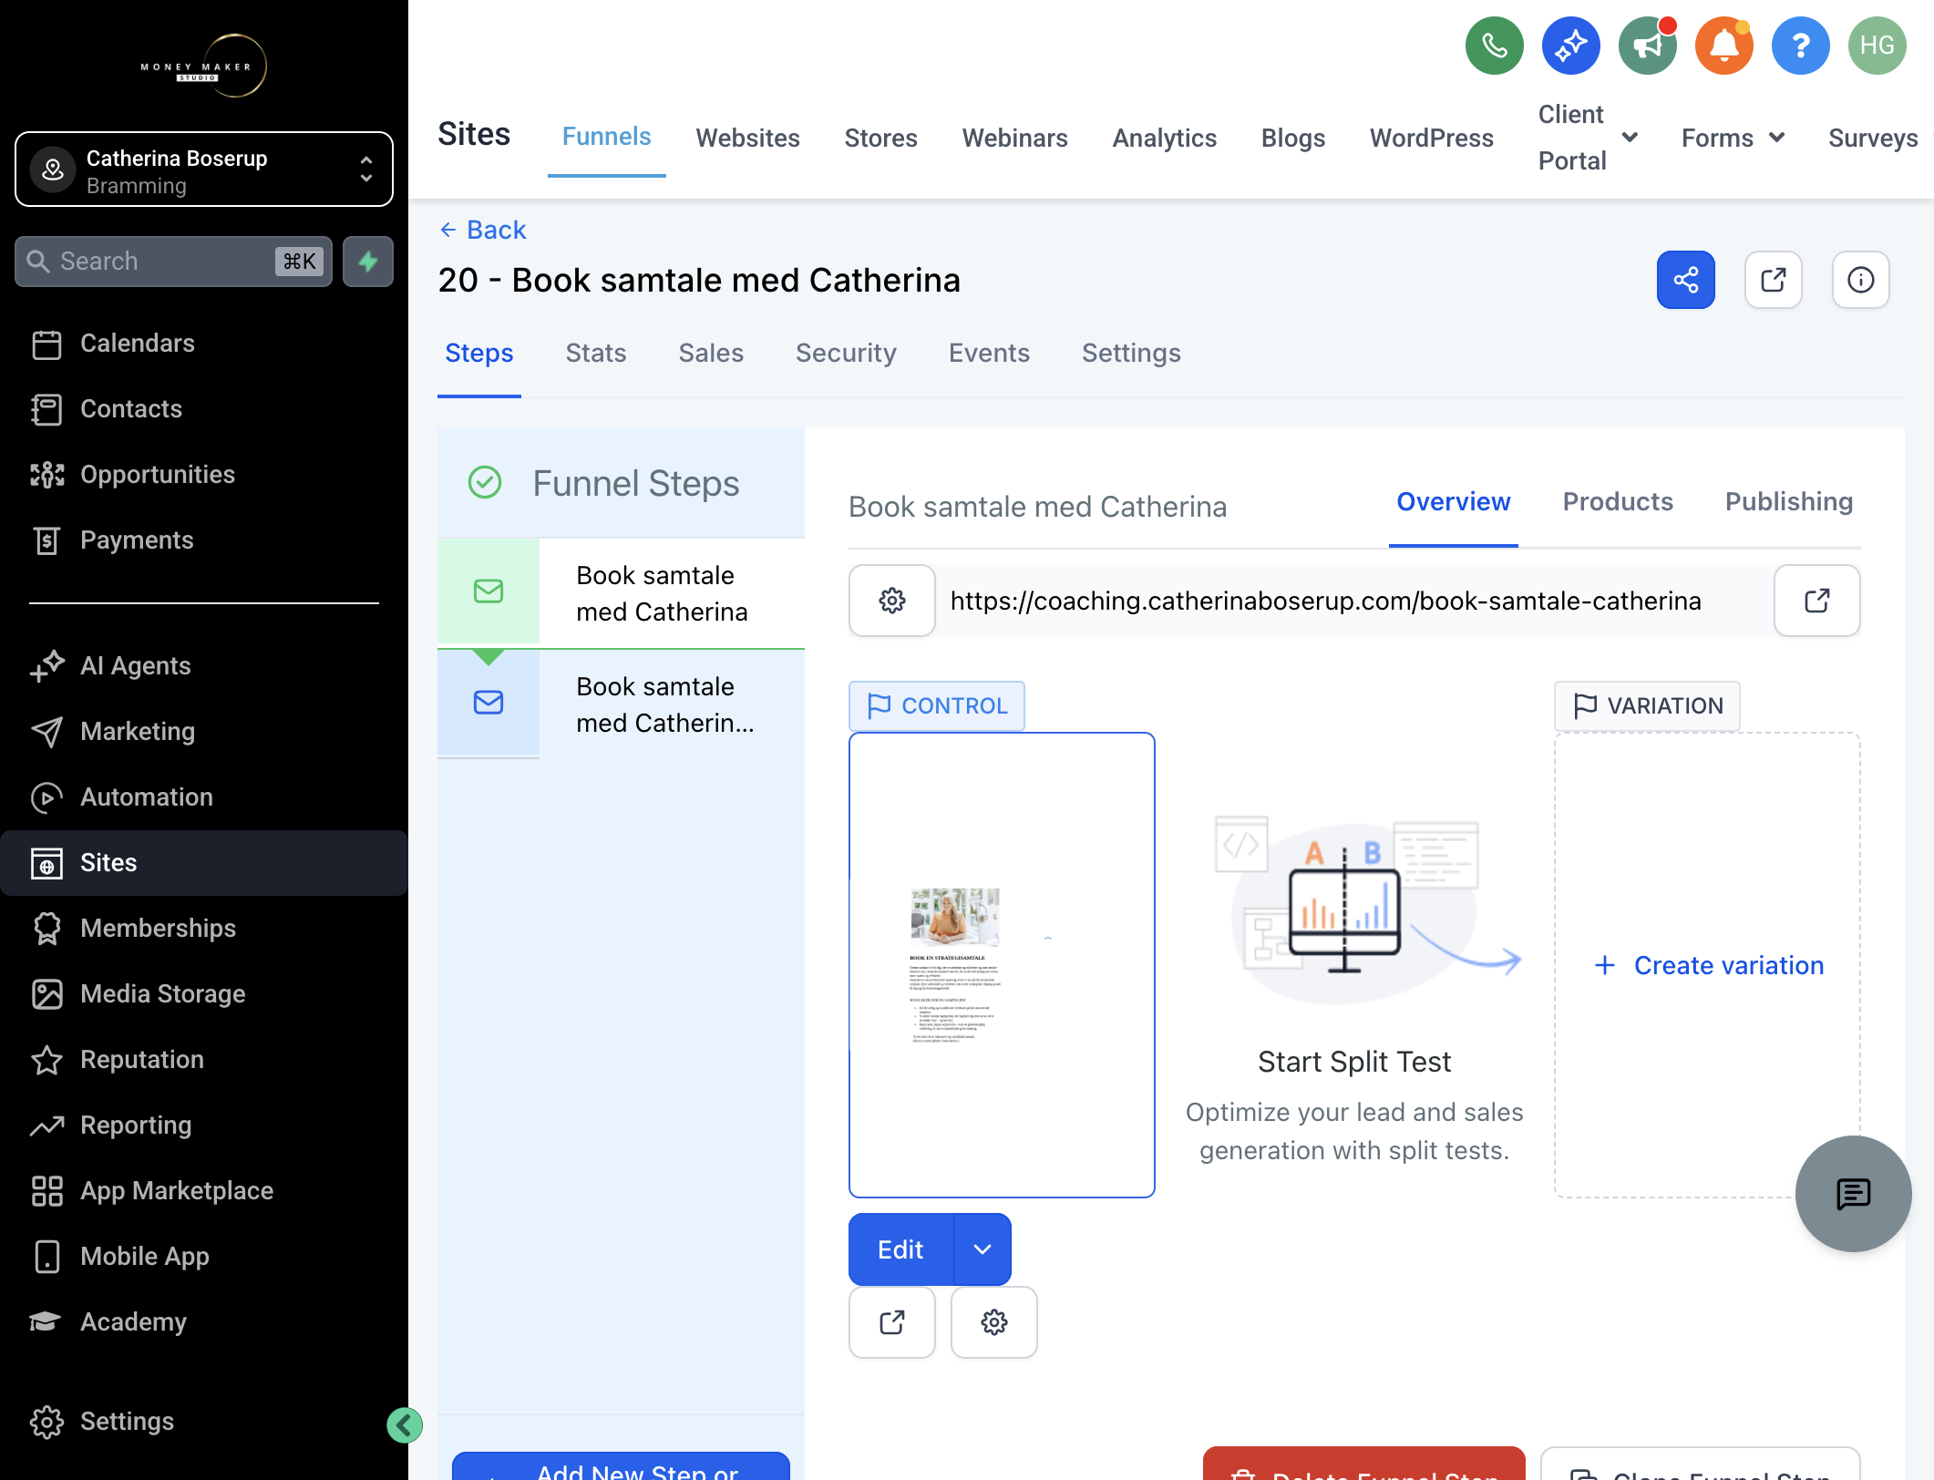Viewport: 1934px width, 1480px height.
Task: Focus the sidebar Search field
Action: pyautogui.click(x=173, y=262)
